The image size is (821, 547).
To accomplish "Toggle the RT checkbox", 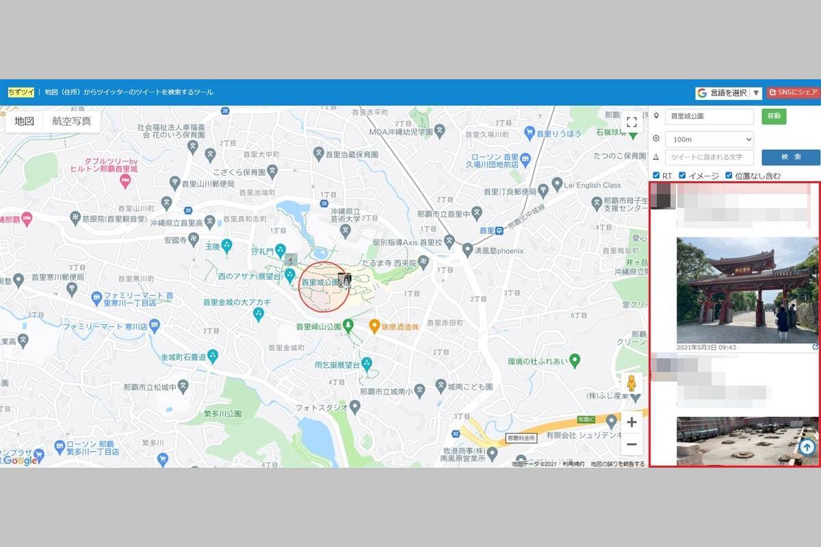I will click(x=656, y=176).
